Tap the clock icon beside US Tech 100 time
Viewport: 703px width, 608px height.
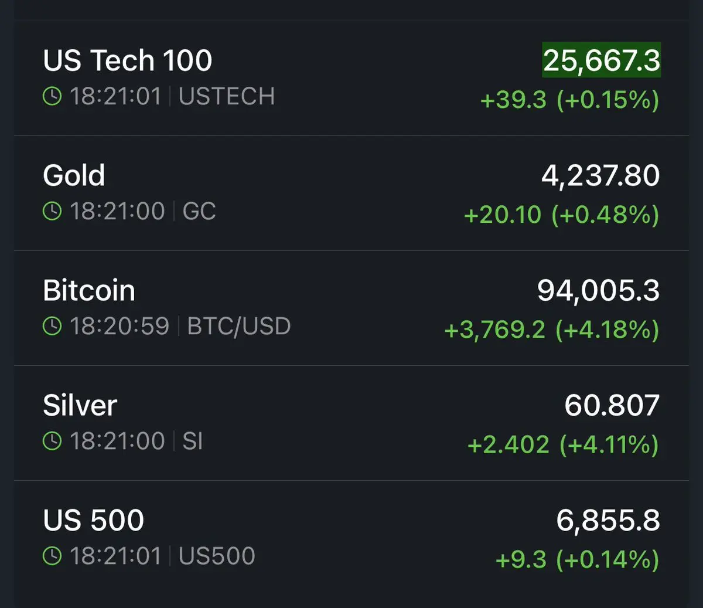[52, 96]
